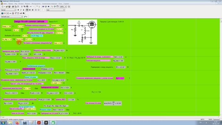Open the Символьные операции menu
This screenshot has height=125, width=222.
click(x=50, y=4)
